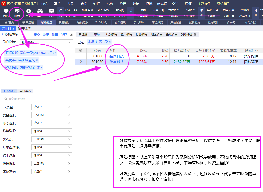Remove the 市场-沪深A股 selected tag

(x=110, y=42)
